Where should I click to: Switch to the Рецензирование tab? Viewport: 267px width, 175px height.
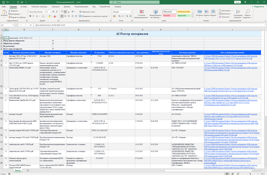(81, 7)
